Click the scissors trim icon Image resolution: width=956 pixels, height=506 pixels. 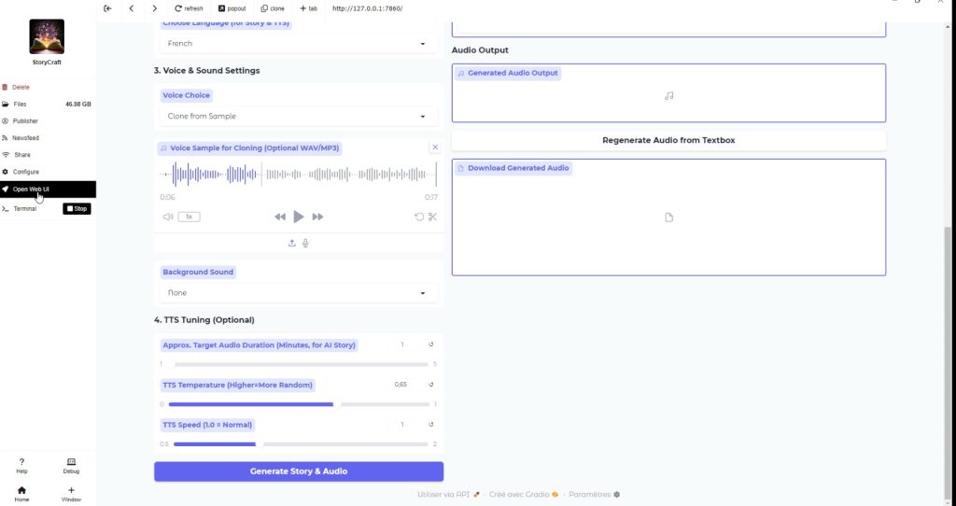(433, 217)
